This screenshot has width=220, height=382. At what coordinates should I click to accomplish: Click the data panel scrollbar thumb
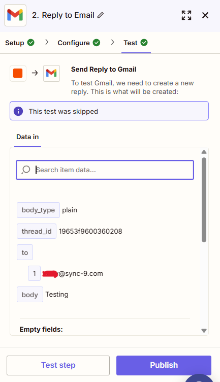(x=204, y=200)
